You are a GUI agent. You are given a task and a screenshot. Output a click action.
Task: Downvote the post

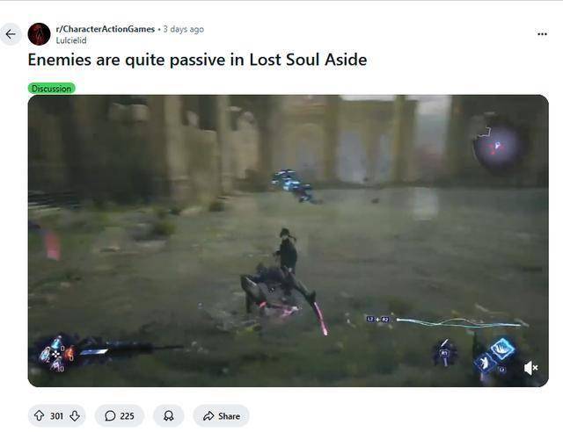pyautogui.click(x=74, y=415)
